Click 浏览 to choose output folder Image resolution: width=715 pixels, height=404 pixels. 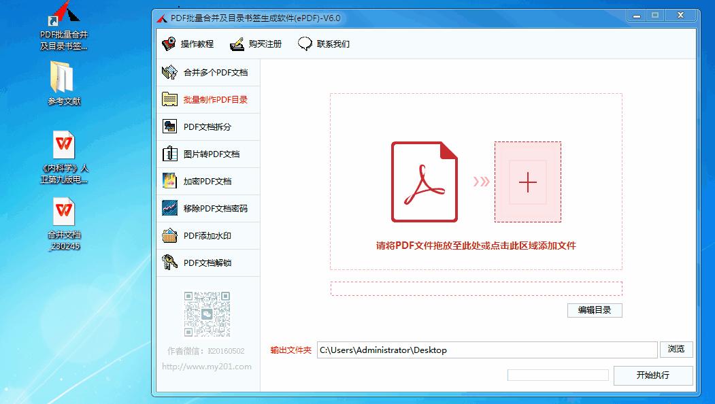676,350
